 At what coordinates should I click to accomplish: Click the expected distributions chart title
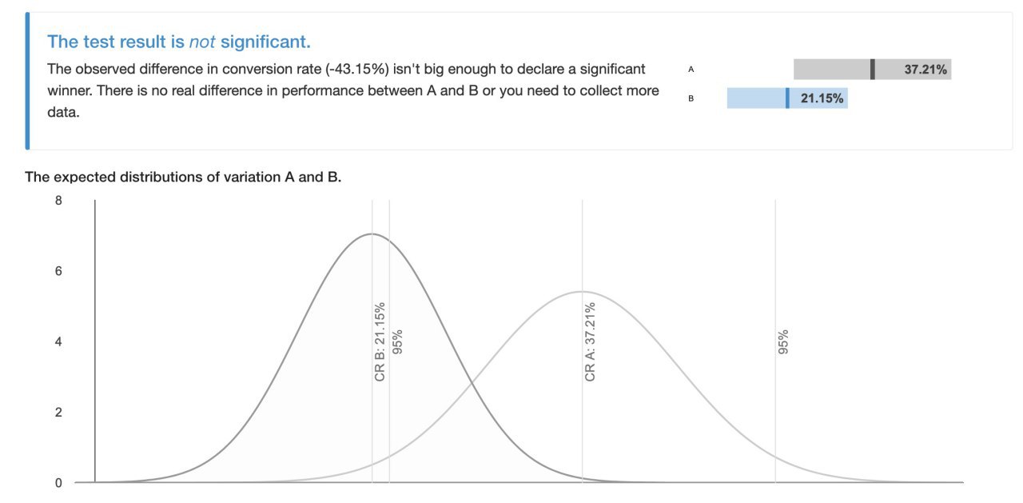click(x=183, y=177)
